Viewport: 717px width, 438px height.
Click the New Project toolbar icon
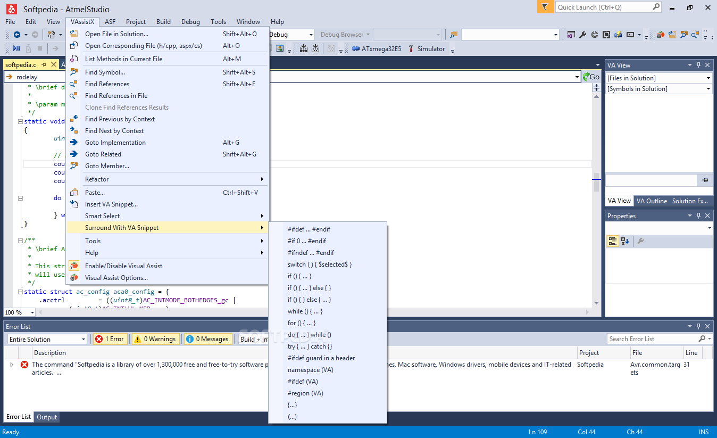(x=52, y=35)
